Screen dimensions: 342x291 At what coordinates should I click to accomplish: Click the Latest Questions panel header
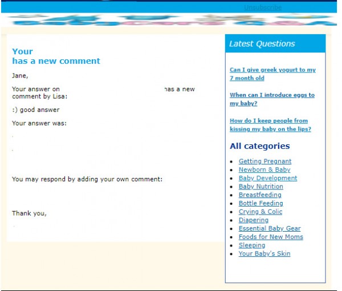(x=275, y=43)
